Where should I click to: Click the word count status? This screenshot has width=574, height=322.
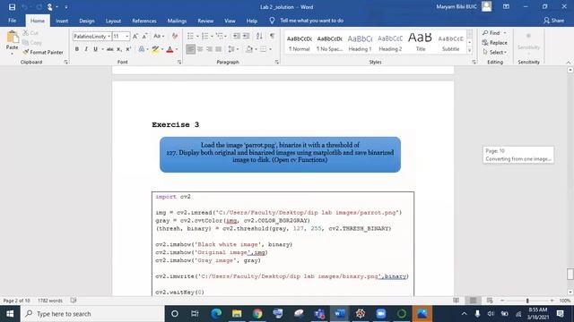50,301
